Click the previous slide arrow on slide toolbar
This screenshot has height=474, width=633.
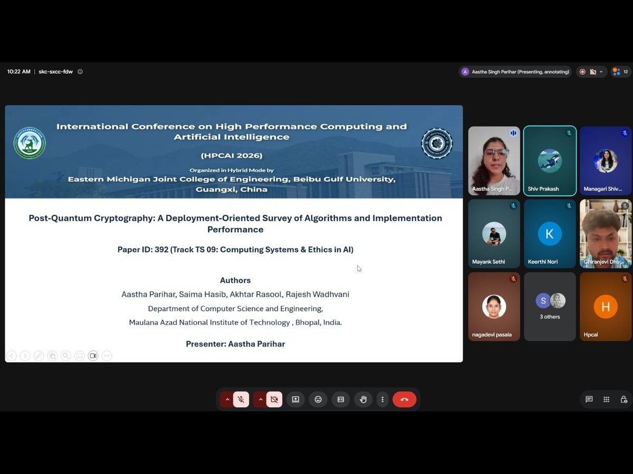(12, 356)
